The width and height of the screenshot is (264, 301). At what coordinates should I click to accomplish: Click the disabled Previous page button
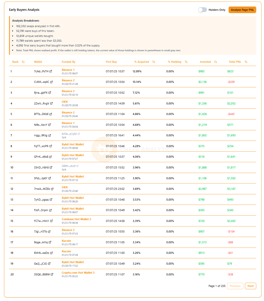pyautogui.click(x=235, y=286)
